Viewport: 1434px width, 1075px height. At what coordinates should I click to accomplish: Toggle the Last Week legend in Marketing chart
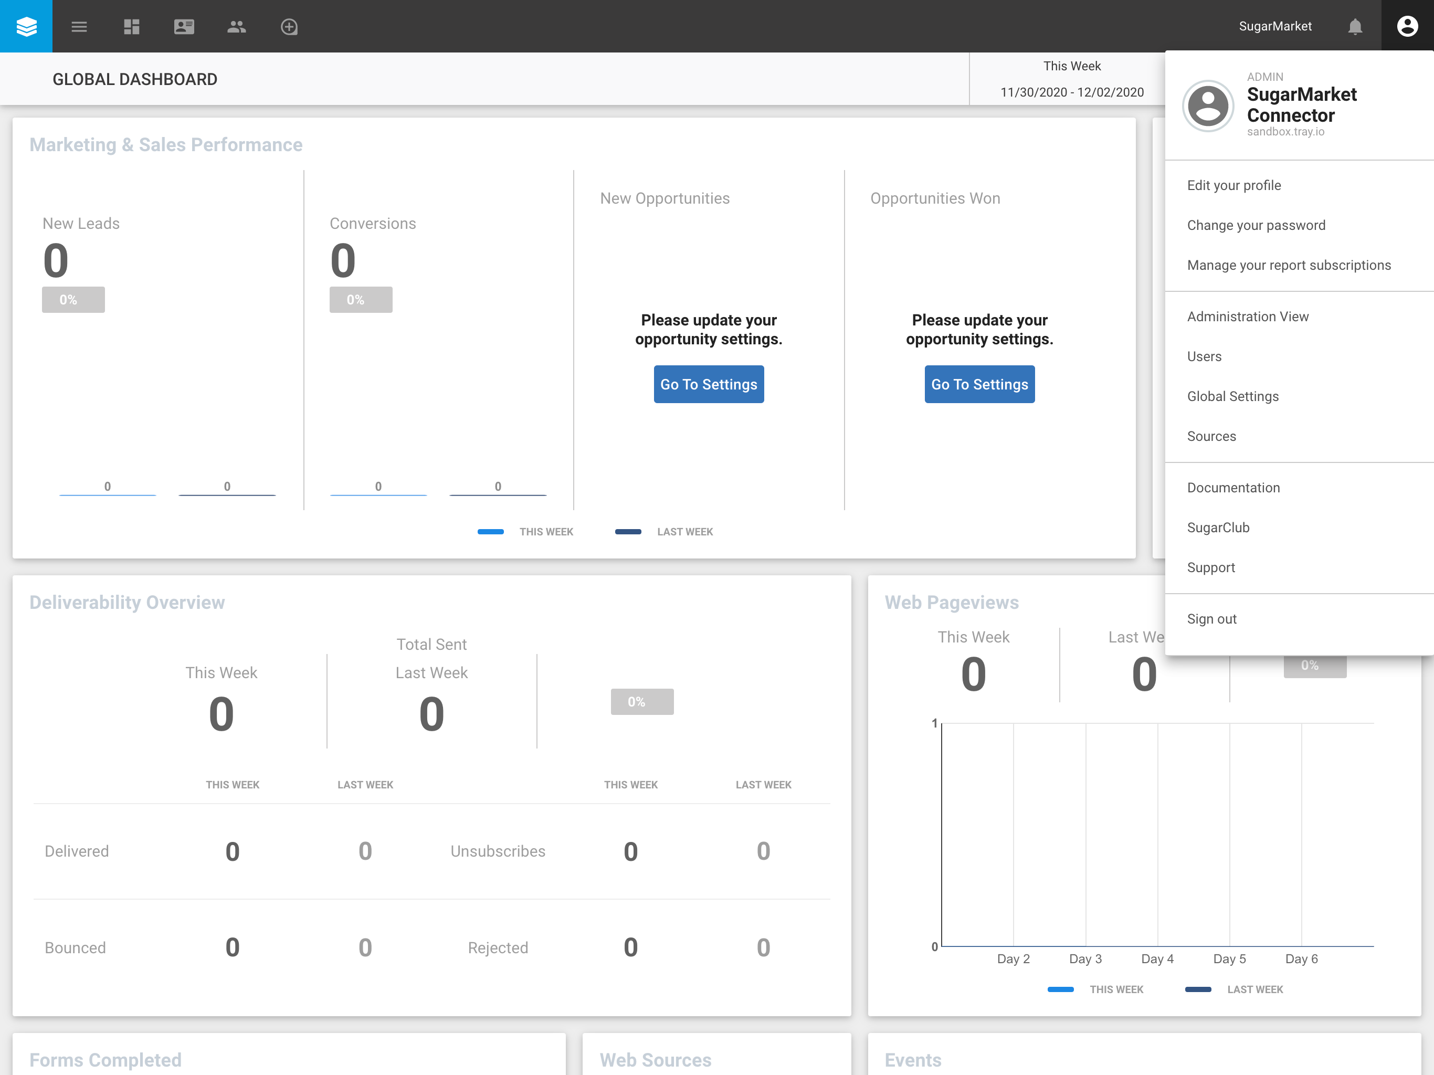tap(664, 531)
